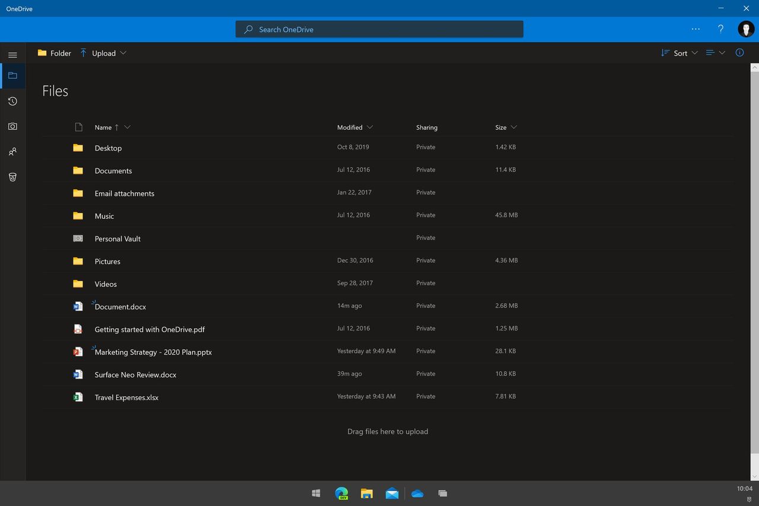Click the 4.36 MB size of Pictures
The width and height of the screenshot is (759, 506).
506,260
